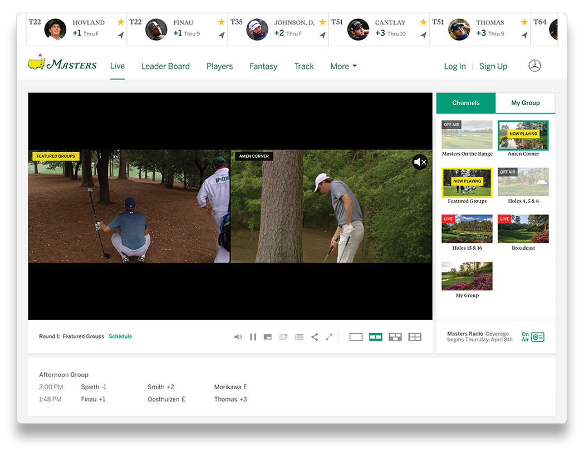This screenshot has width=584, height=451.
Task: Select the Holes 4, 5 & 6 channel
Action: pyautogui.click(x=523, y=182)
